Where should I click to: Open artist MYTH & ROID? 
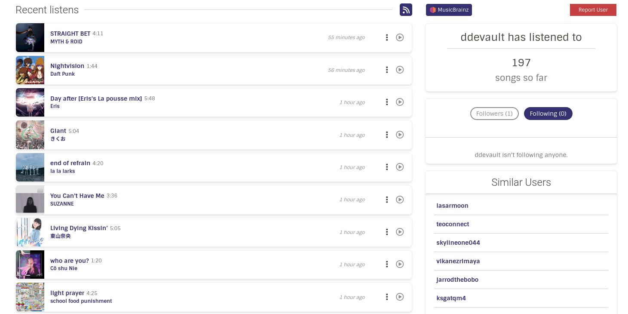[x=66, y=42]
